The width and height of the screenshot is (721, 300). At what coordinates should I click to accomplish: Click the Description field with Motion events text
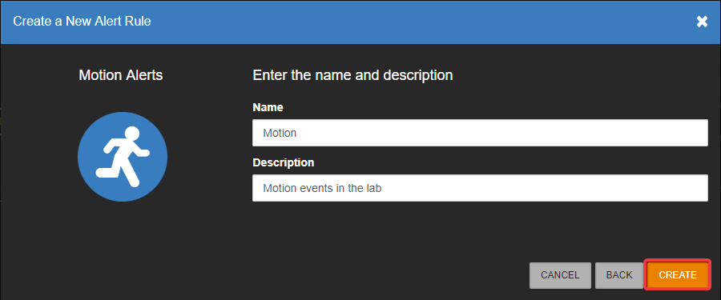point(480,188)
